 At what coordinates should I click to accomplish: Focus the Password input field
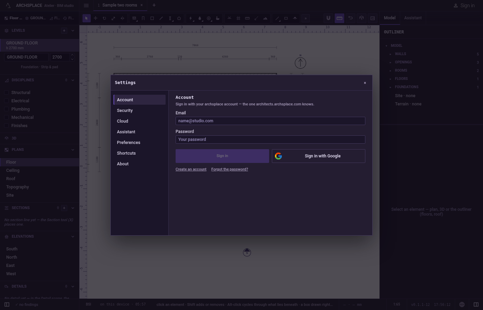click(270, 139)
